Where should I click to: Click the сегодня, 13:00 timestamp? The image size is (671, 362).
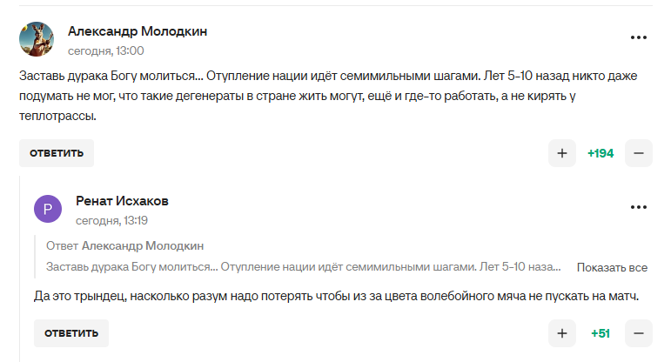tap(105, 50)
